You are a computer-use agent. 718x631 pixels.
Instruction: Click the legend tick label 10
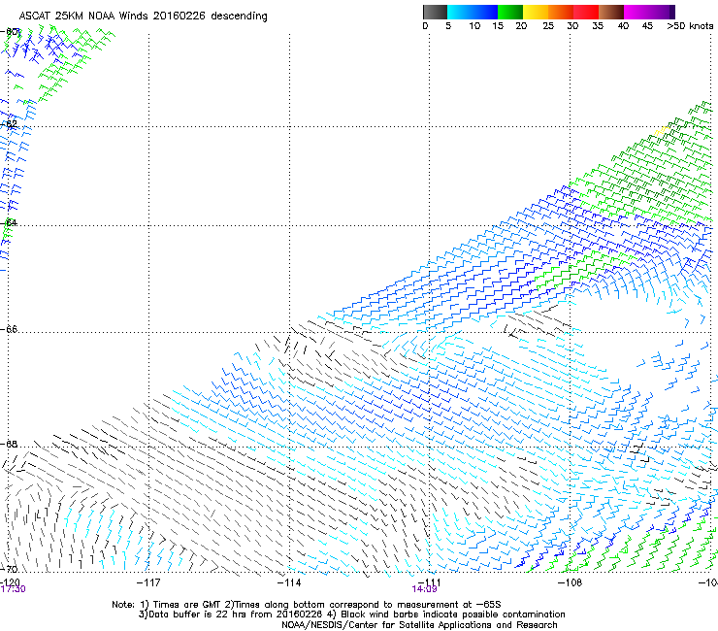474,26
